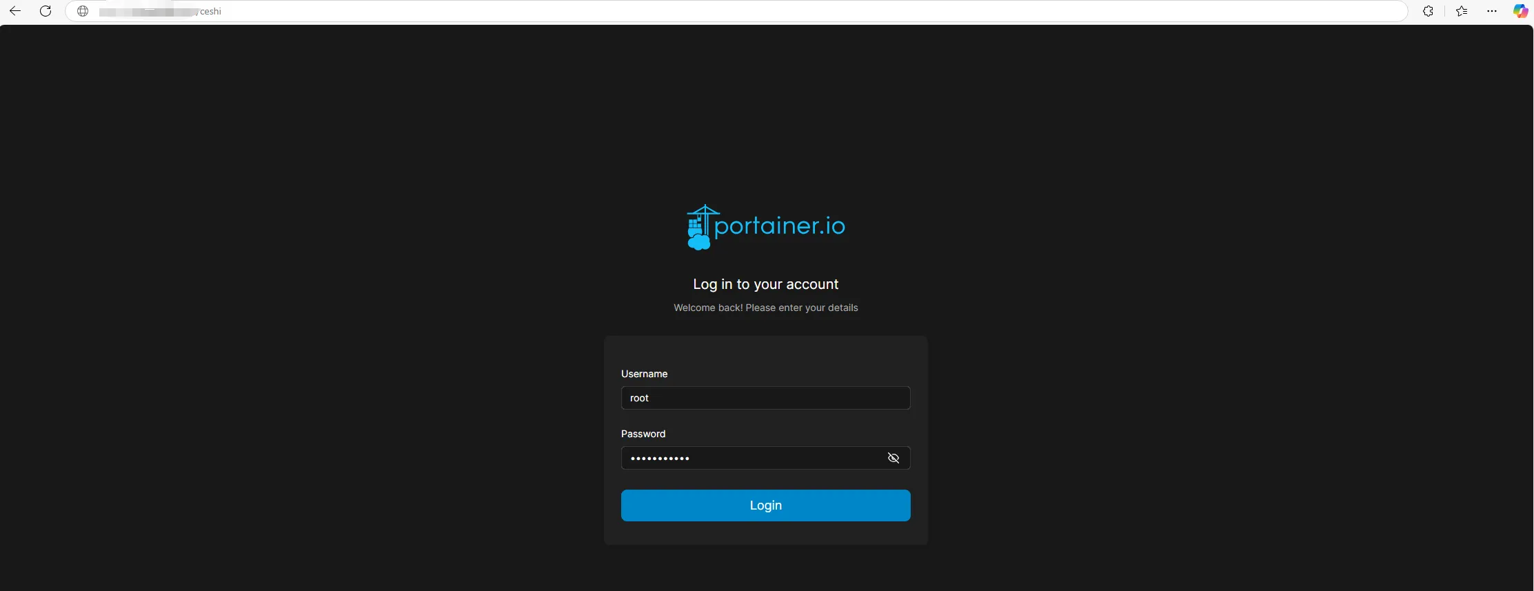1534x591 pixels.
Task: Click the 'Log in to your account' heading
Action: [x=765, y=284]
